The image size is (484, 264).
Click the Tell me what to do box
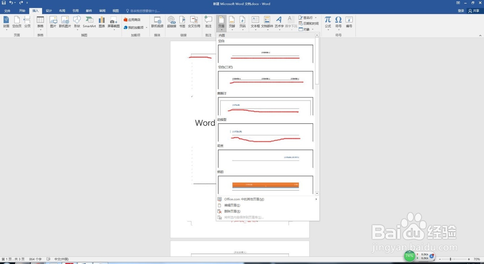tap(143, 11)
